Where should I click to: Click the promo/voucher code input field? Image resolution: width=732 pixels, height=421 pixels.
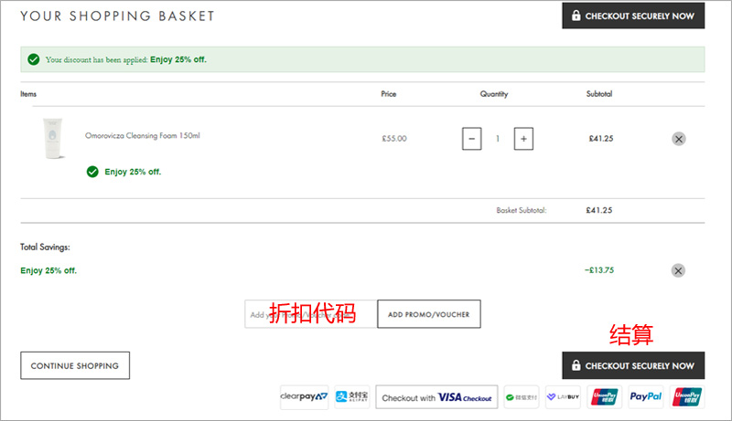coord(311,314)
